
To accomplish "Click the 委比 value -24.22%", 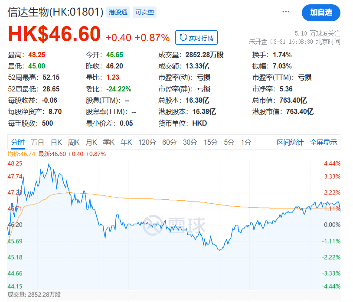I will pyautogui.click(x=119, y=89).
